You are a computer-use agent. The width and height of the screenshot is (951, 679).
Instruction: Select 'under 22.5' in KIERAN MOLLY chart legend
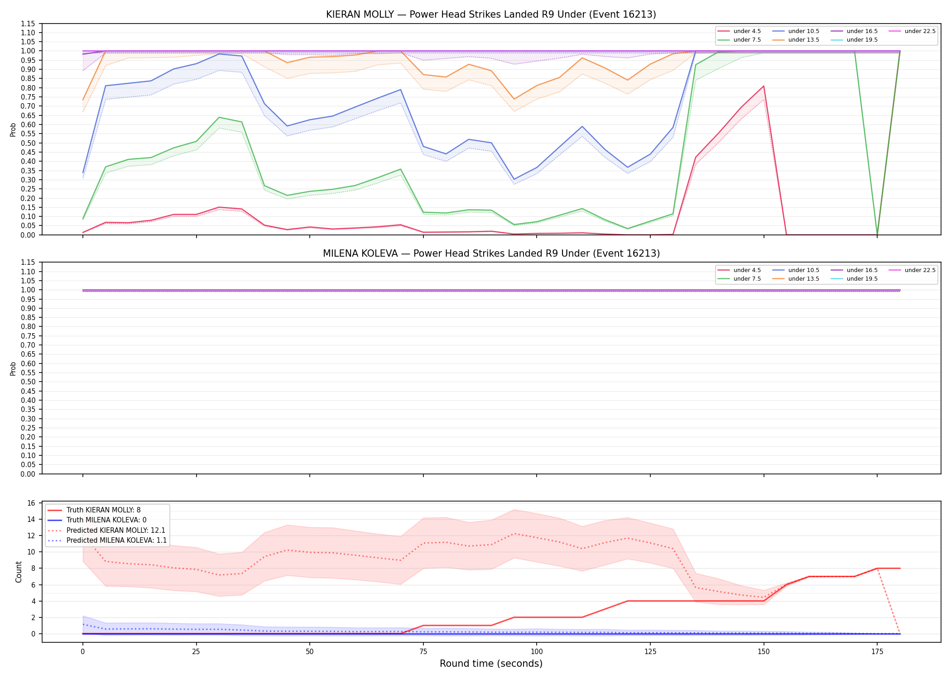912,31
